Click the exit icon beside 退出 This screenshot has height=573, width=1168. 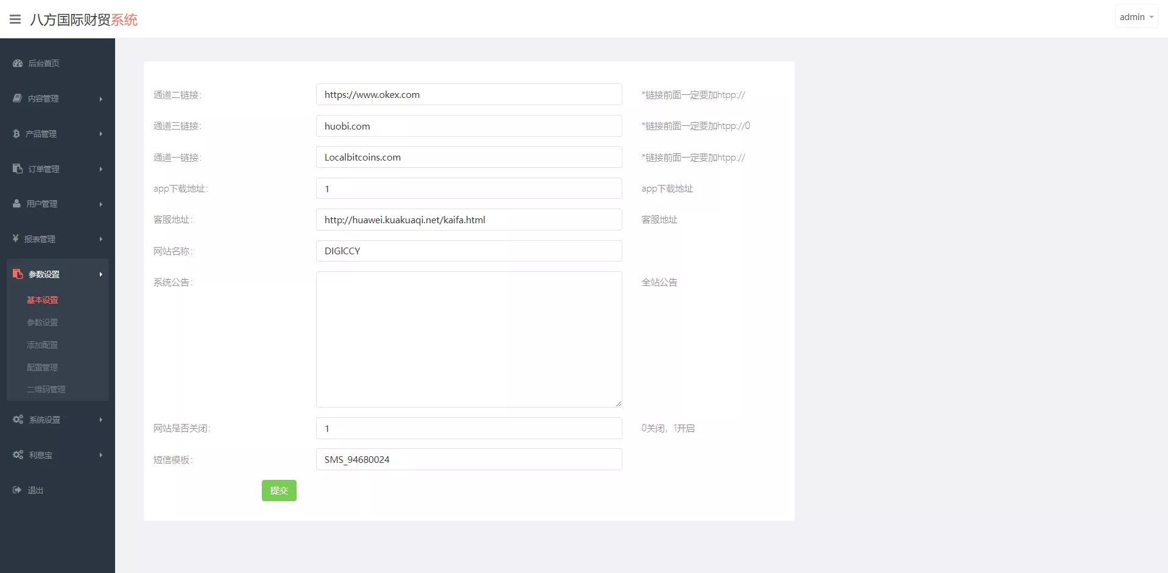tap(17, 490)
